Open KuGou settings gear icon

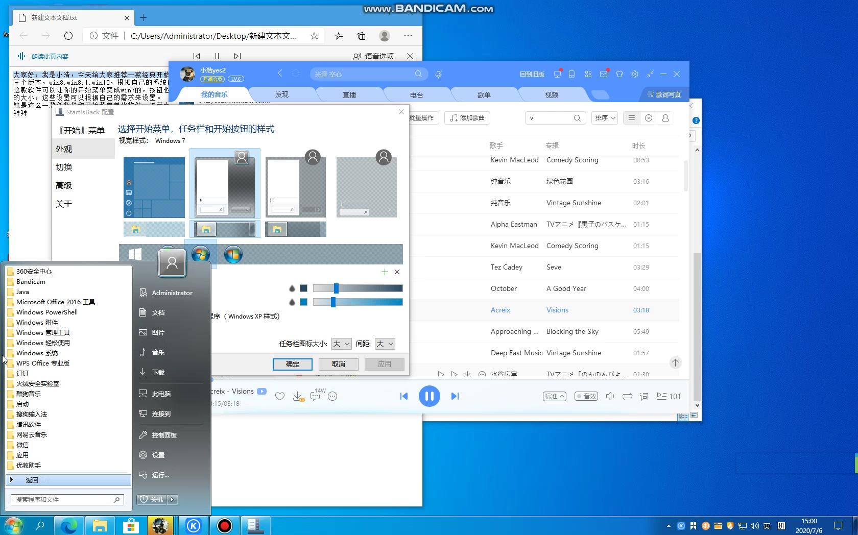(x=635, y=74)
